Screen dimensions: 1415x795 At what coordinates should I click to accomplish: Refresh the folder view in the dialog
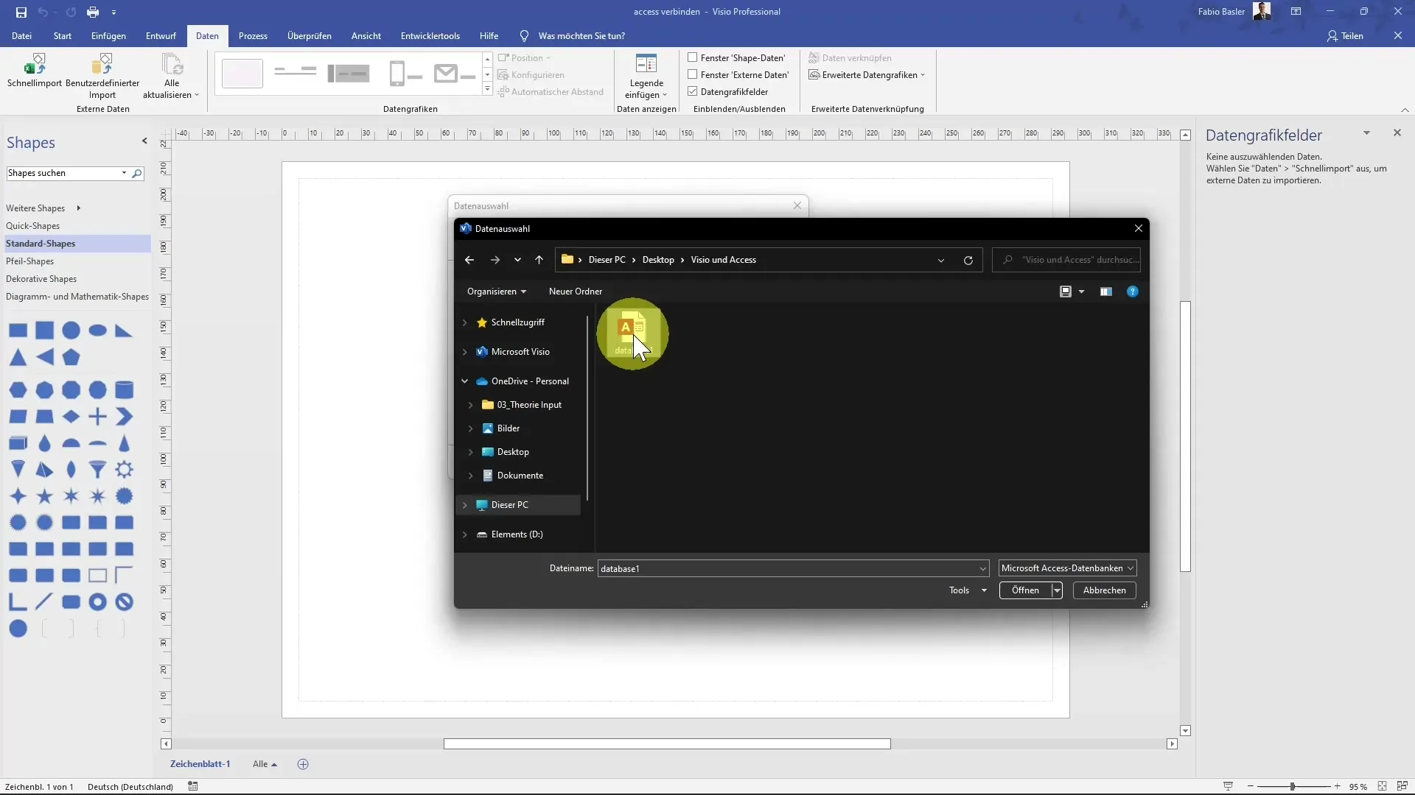pos(968,260)
